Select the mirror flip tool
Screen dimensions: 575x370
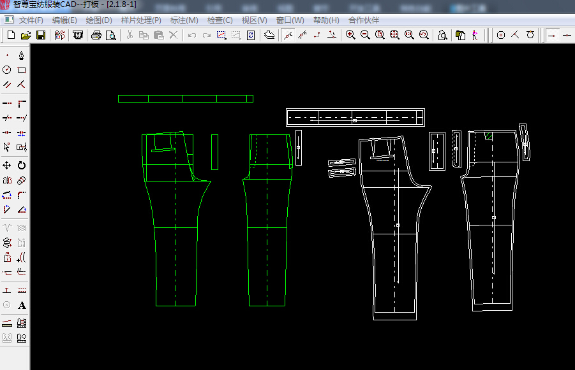coord(7,180)
